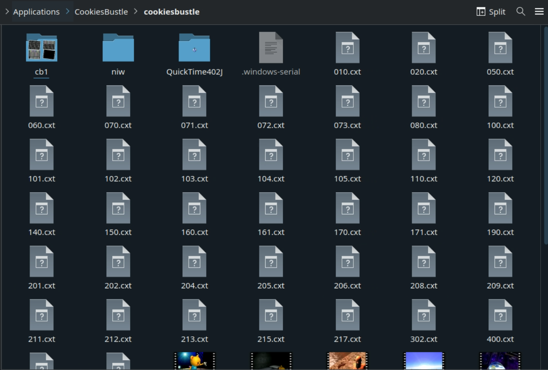Select the 211.cxt file icon
548x370 pixels.
[x=41, y=315]
